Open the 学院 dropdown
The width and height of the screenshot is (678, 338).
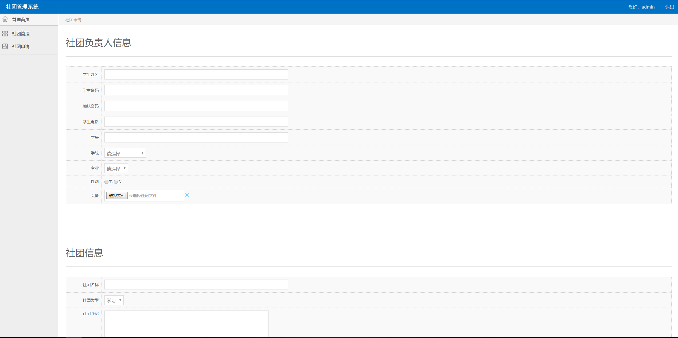125,153
